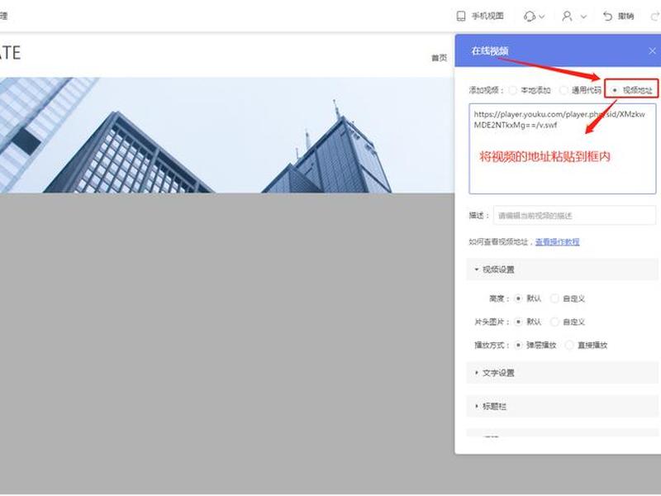
Task: Expand the 文字设置 section
Action: pos(562,373)
